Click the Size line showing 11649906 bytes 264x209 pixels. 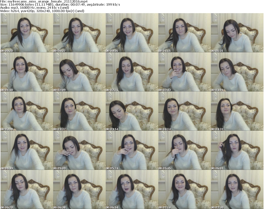(60, 5)
